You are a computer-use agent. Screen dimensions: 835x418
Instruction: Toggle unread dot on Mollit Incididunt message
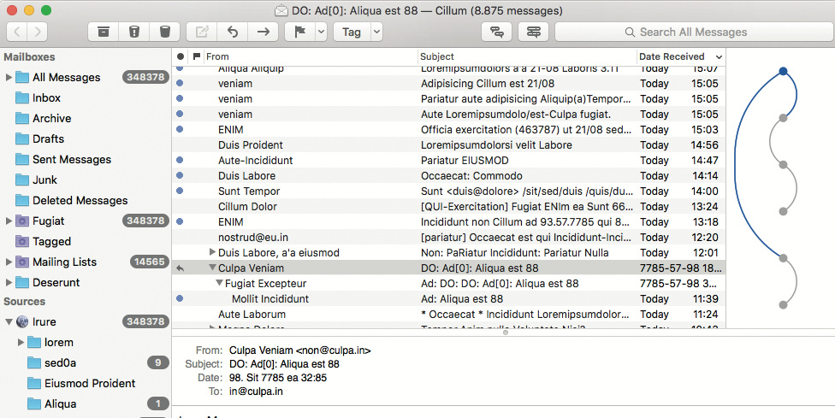click(x=180, y=298)
